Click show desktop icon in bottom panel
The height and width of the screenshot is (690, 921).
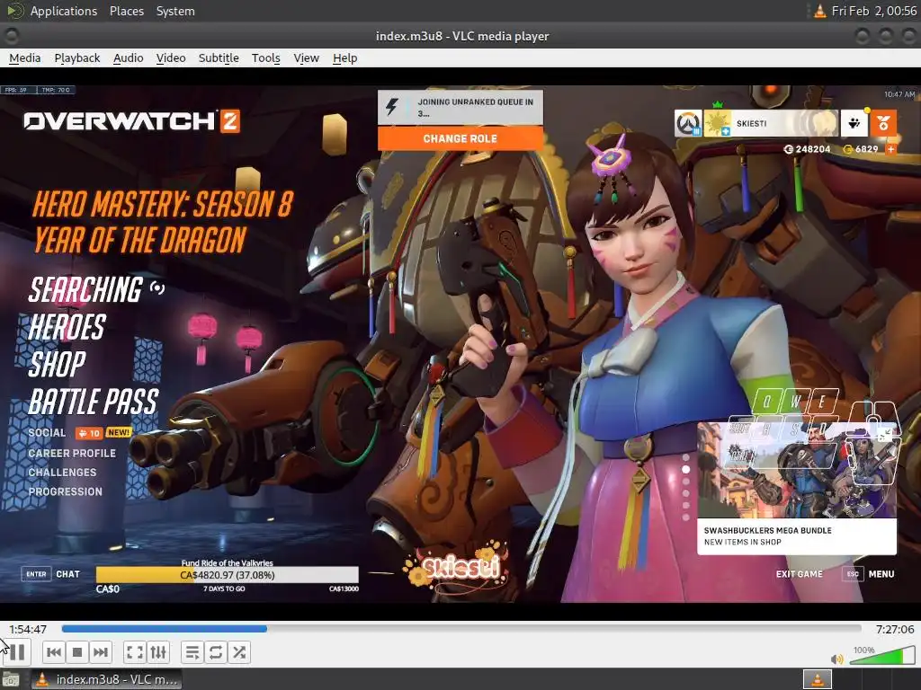pyautogui.click(x=11, y=679)
